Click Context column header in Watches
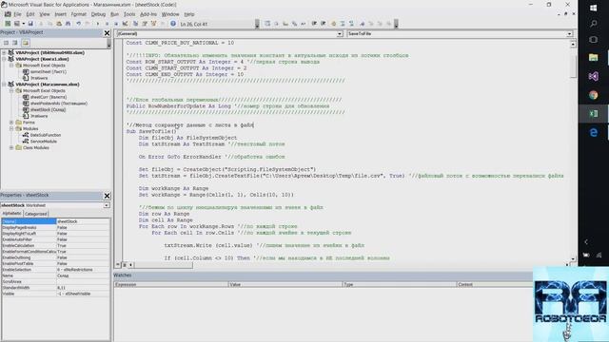This screenshot has width=609, height=342. pos(495,285)
